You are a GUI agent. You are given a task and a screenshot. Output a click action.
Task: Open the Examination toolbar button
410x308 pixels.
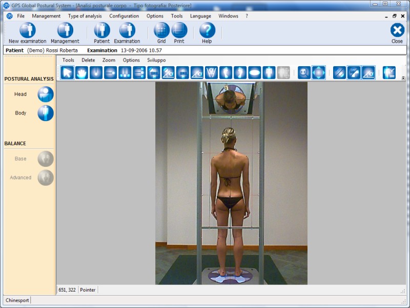pos(127,33)
